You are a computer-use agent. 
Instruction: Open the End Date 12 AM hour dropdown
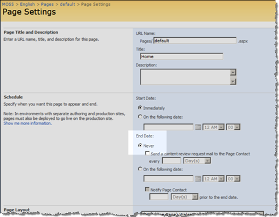click(x=213, y=179)
